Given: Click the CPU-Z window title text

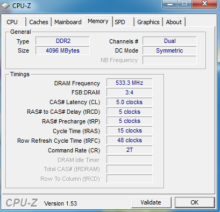Looking at the screenshot, I should 22,6.
